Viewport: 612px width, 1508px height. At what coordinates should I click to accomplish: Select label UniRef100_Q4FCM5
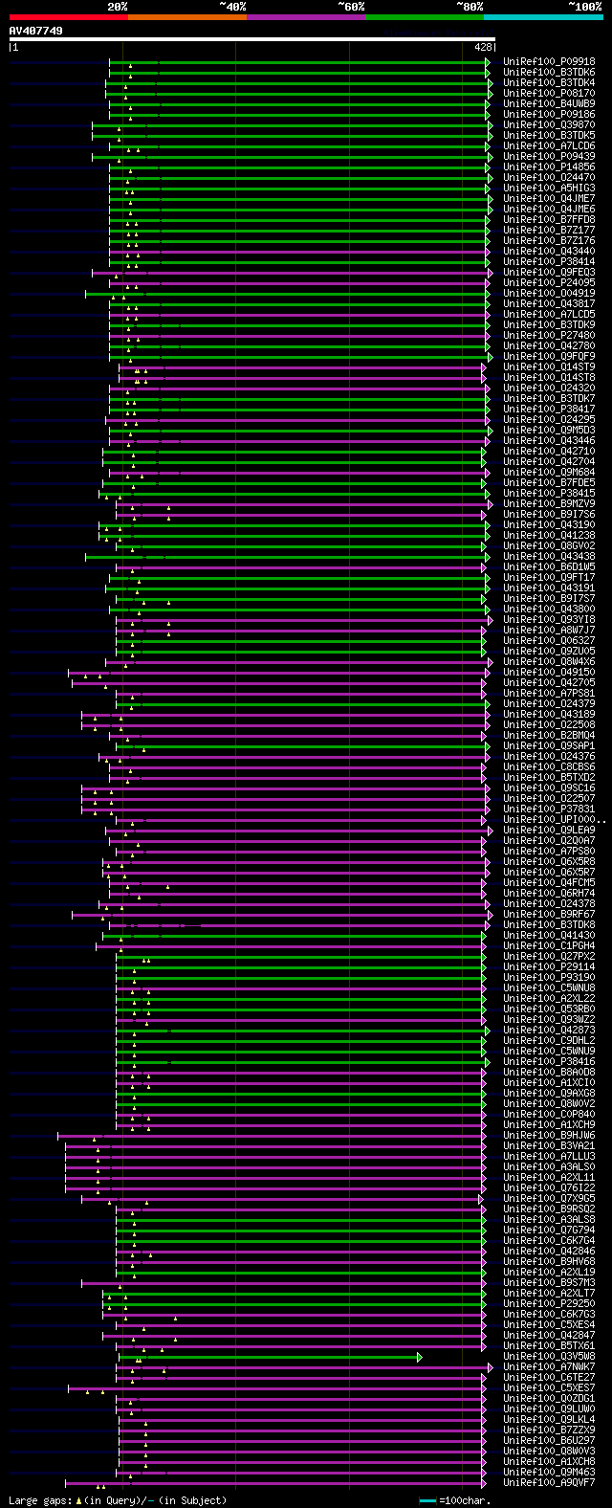point(549,883)
